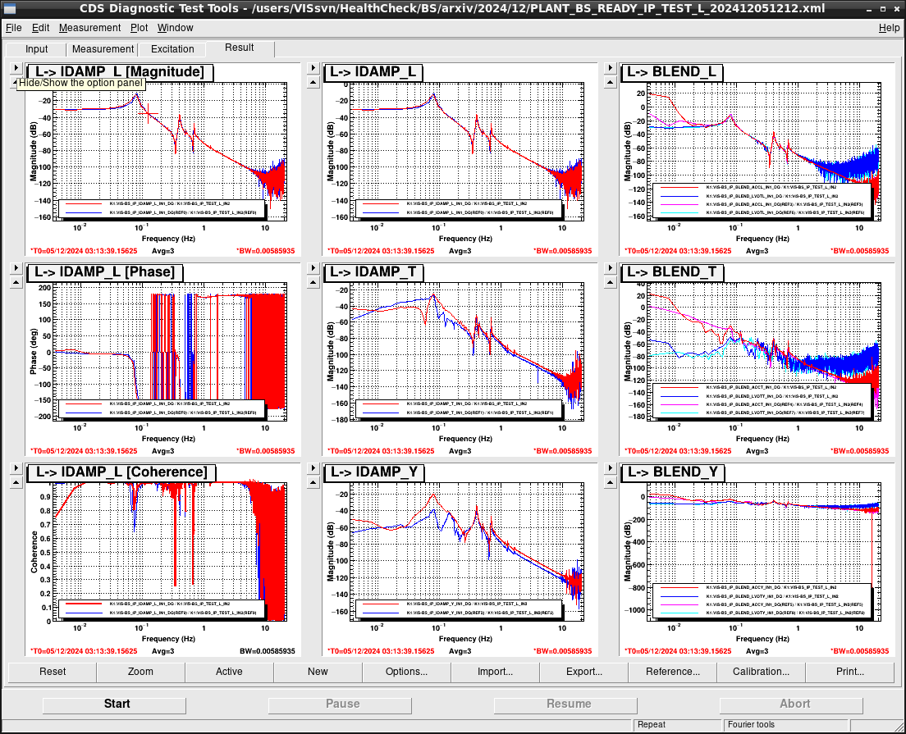Click up-arrow icon beside L-> BLEND_T plot

click(x=611, y=282)
